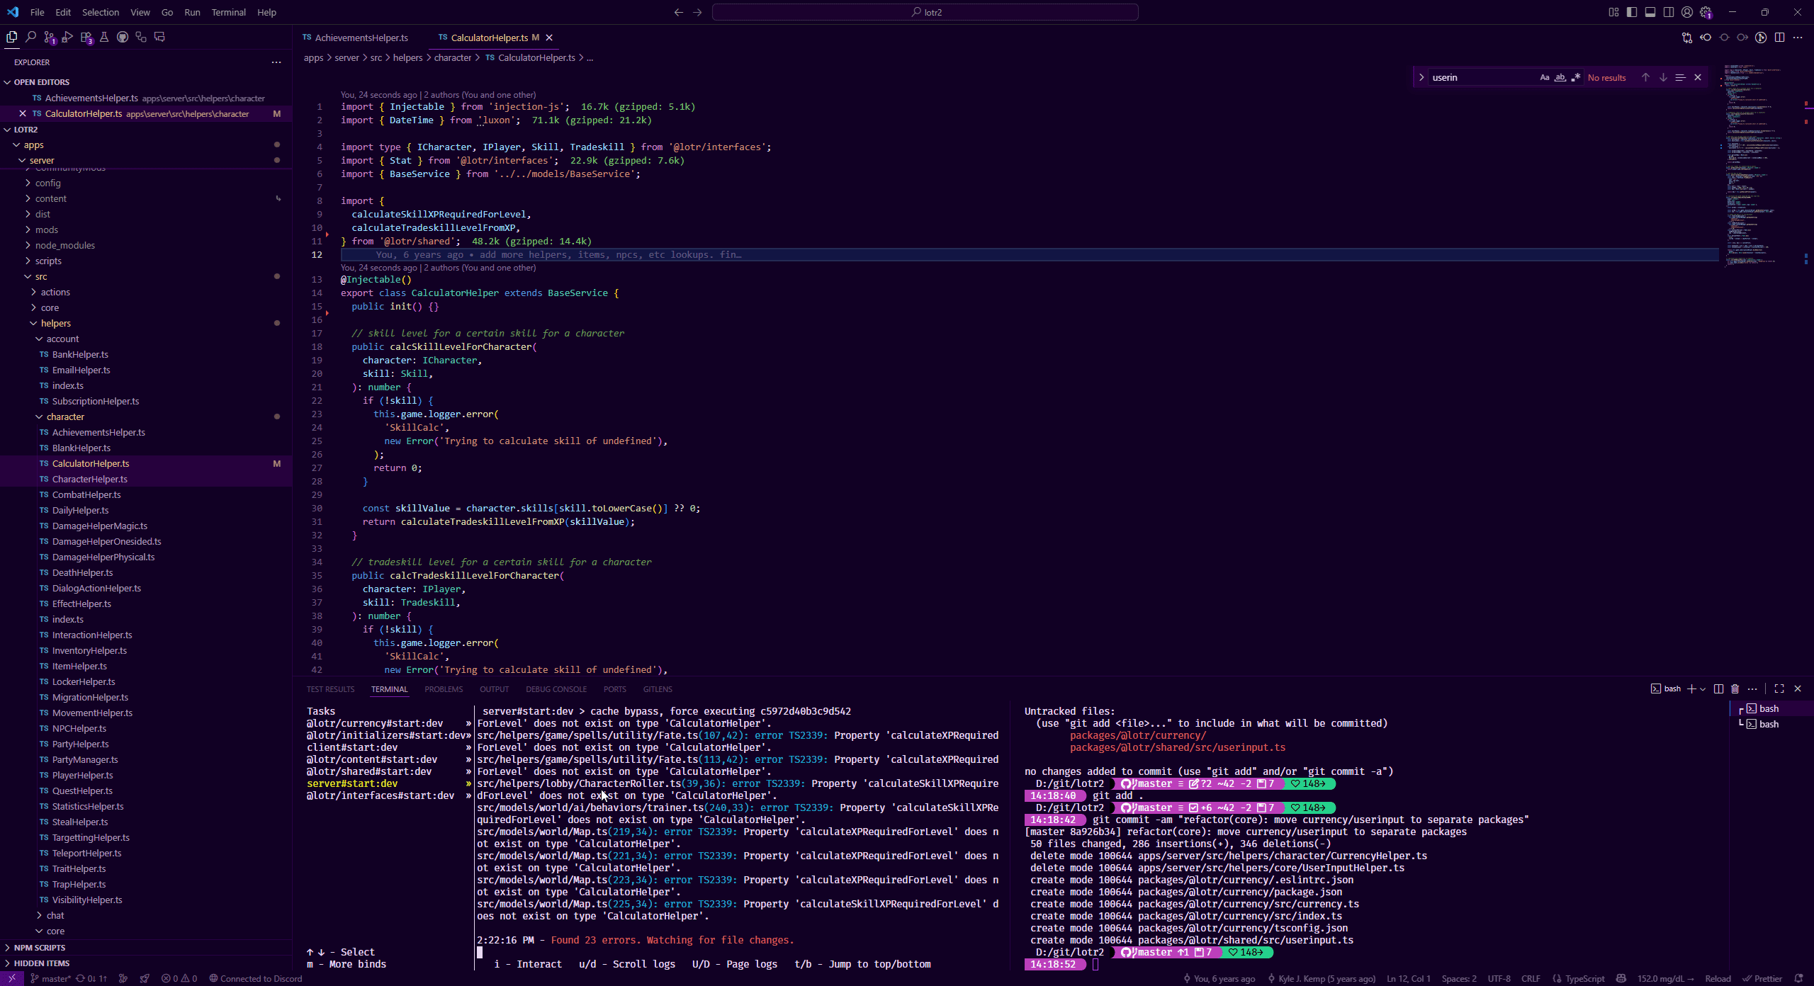The image size is (1814, 986).
Task: Expand the find widget replace chevron
Action: tap(1421, 77)
